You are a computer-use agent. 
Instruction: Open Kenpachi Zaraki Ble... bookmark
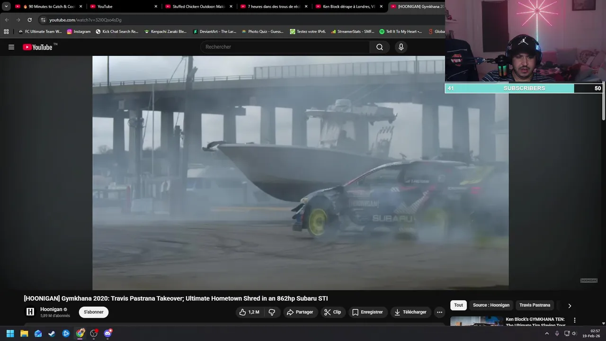(x=165, y=32)
